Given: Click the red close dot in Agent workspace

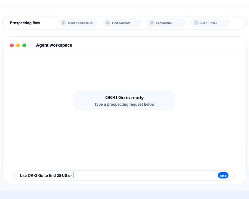Looking at the screenshot, I should click(x=12, y=45).
